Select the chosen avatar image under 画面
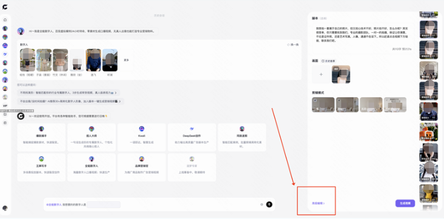The image size is (444, 219). click(341, 75)
